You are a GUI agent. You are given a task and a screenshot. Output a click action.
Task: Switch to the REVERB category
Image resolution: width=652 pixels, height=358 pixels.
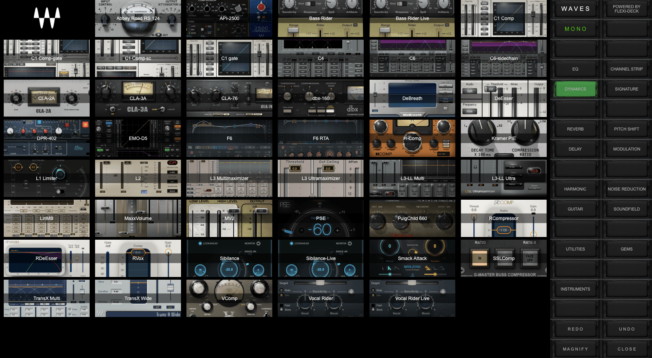575,129
